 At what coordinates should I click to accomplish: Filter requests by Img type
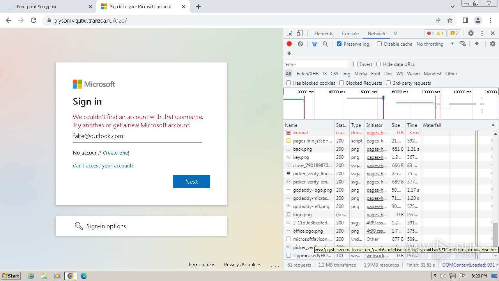[x=346, y=73]
